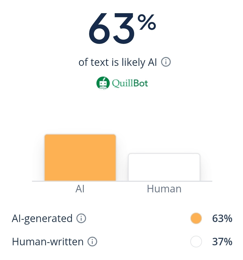Click the QuillBot brand name text
This screenshot has height=260, width=243.
tap(130, 83)
